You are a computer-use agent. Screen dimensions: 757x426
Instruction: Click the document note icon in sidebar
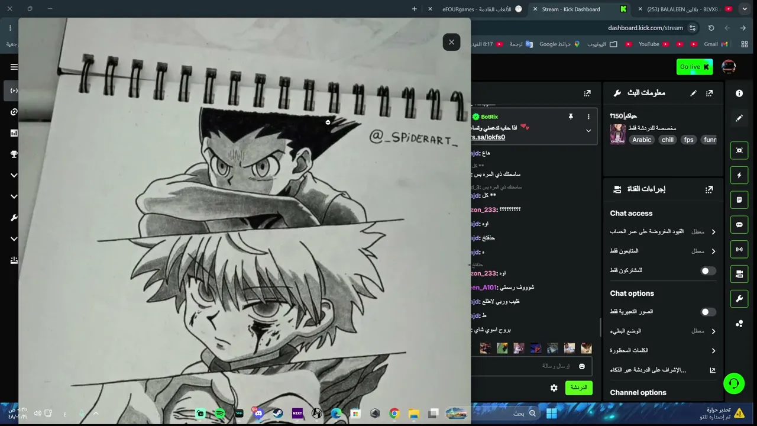coord(739,200)
